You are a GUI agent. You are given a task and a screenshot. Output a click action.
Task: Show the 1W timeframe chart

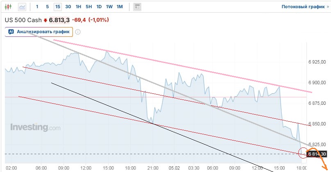109,7
